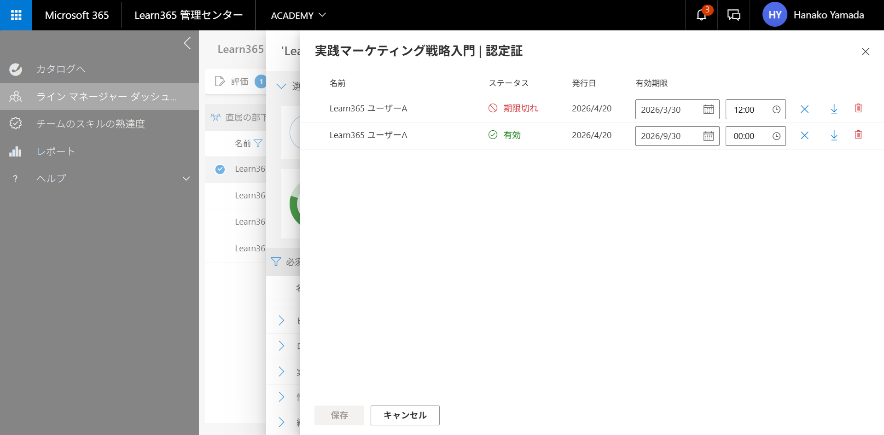The width and height of the screenshot is (884, 435).
Task: Click the チームのスキルの熟達度 badge icon
Action: [16, 123]
